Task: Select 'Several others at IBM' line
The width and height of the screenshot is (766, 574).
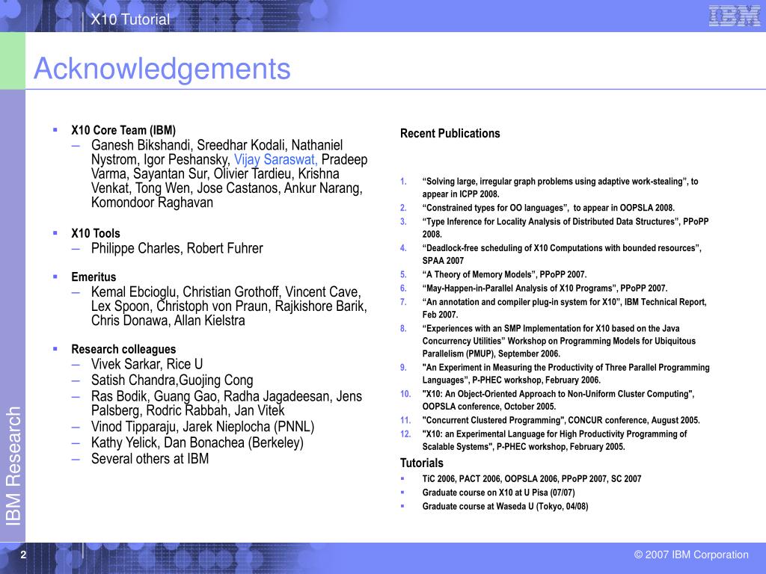Action: click(150, 459)
